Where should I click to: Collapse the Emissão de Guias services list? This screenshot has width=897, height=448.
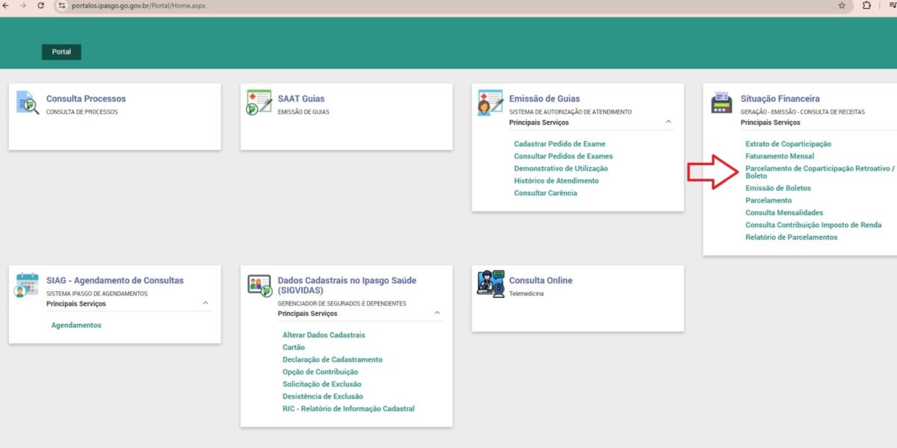(x=668, y=122)
